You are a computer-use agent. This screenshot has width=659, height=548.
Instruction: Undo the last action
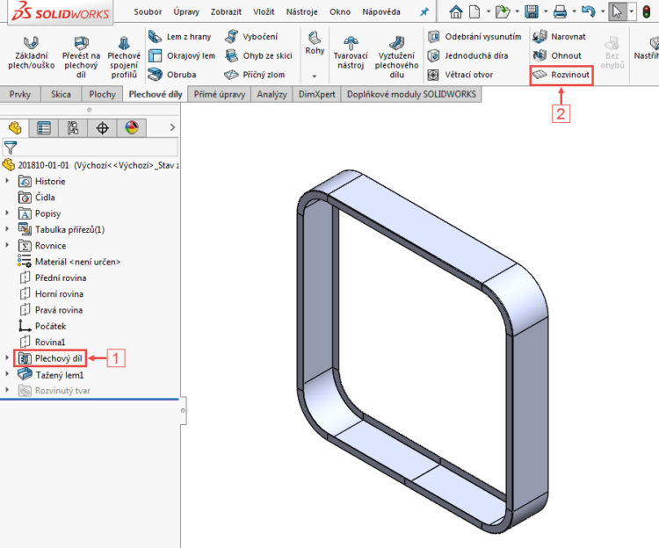coord(589,11)
